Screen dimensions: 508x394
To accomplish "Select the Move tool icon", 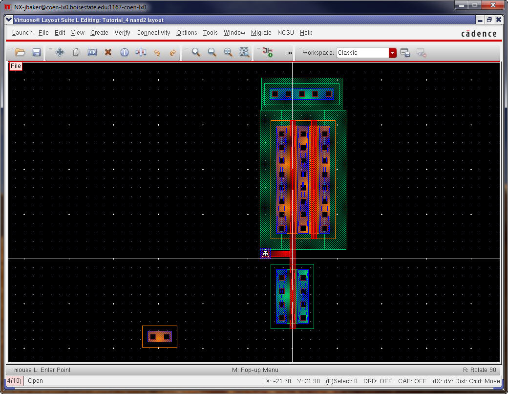I will [x=60, y=52].
